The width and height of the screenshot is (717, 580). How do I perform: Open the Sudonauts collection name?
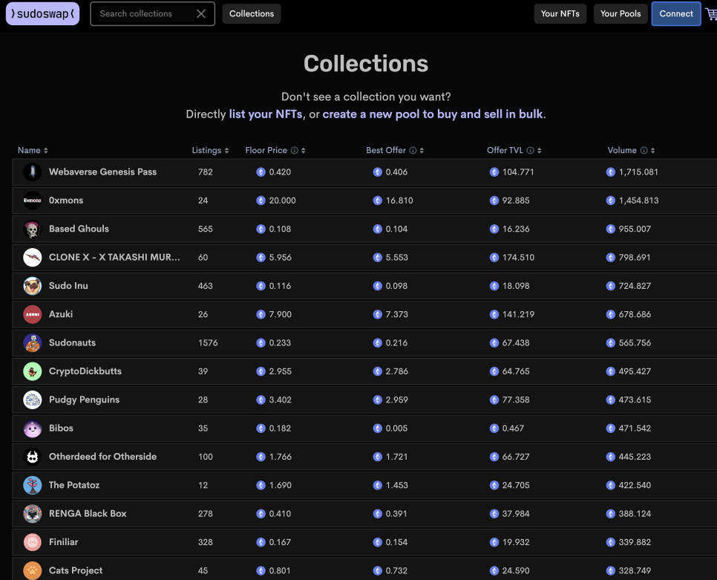[x=72, y=342]
